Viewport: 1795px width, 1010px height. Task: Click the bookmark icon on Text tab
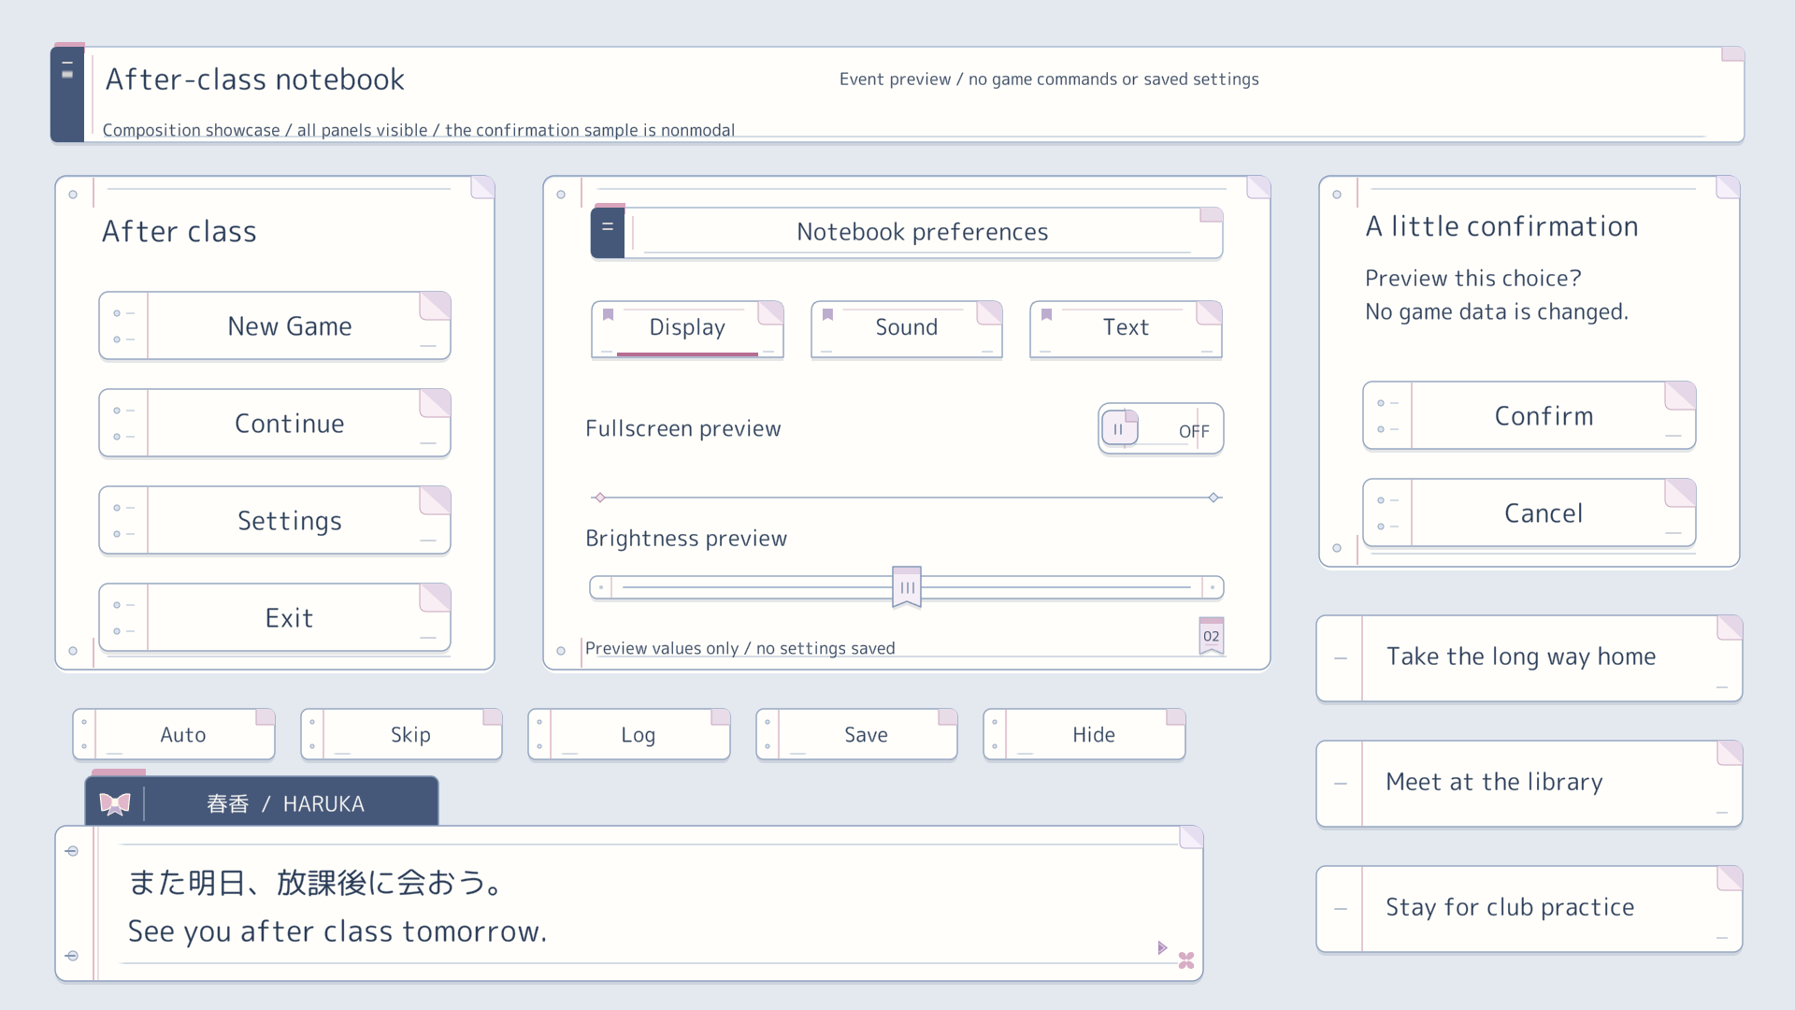point(1046,314)
